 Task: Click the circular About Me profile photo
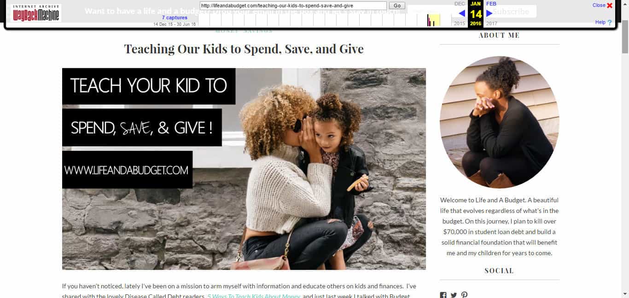500,122
